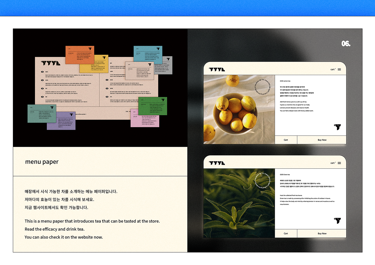This screenshot has width=375, height=265.
Task: Click TTYL logo on Green tea page header
Action: 217,163
